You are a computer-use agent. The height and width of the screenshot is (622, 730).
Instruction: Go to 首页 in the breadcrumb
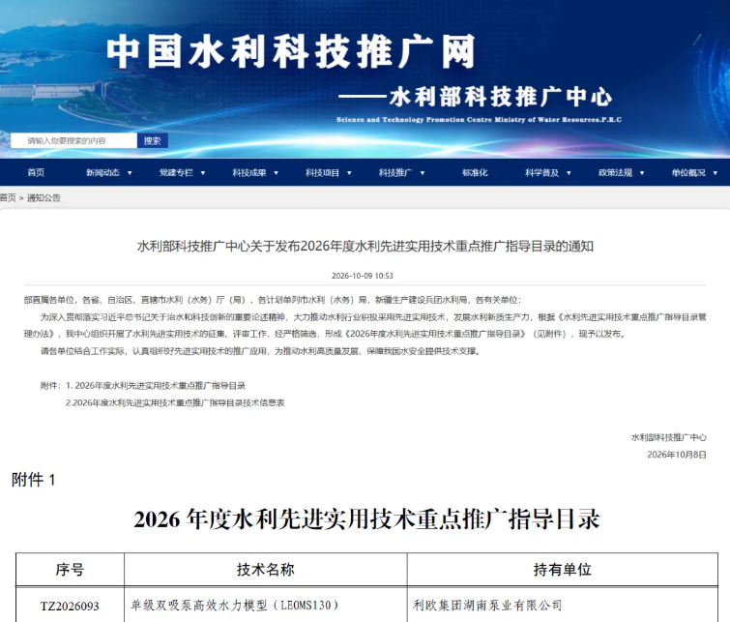[x=8, y=197]
